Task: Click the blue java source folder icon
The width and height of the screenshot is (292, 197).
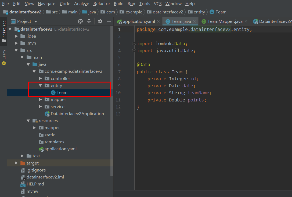Action: pyautogui.click(x=35, y=64)
